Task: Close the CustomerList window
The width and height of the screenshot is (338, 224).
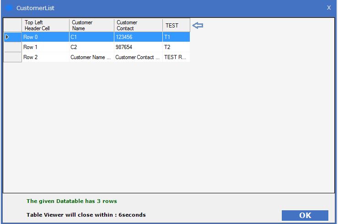Action: coord(328,8)
